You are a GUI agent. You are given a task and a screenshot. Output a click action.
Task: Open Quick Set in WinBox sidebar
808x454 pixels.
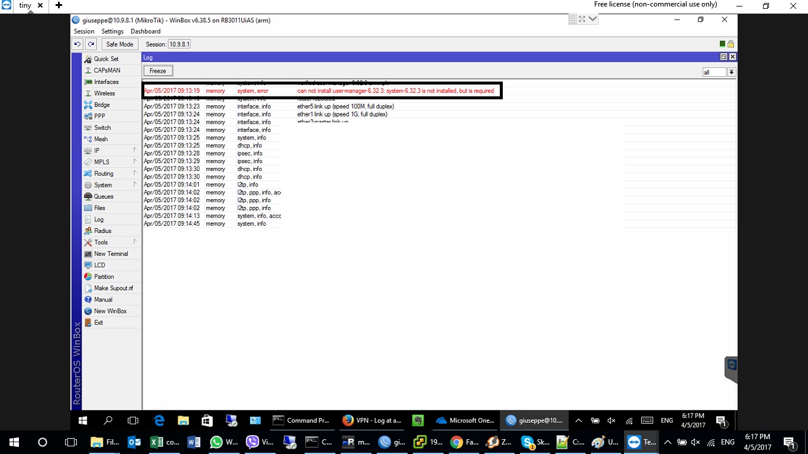pos(106,59)
